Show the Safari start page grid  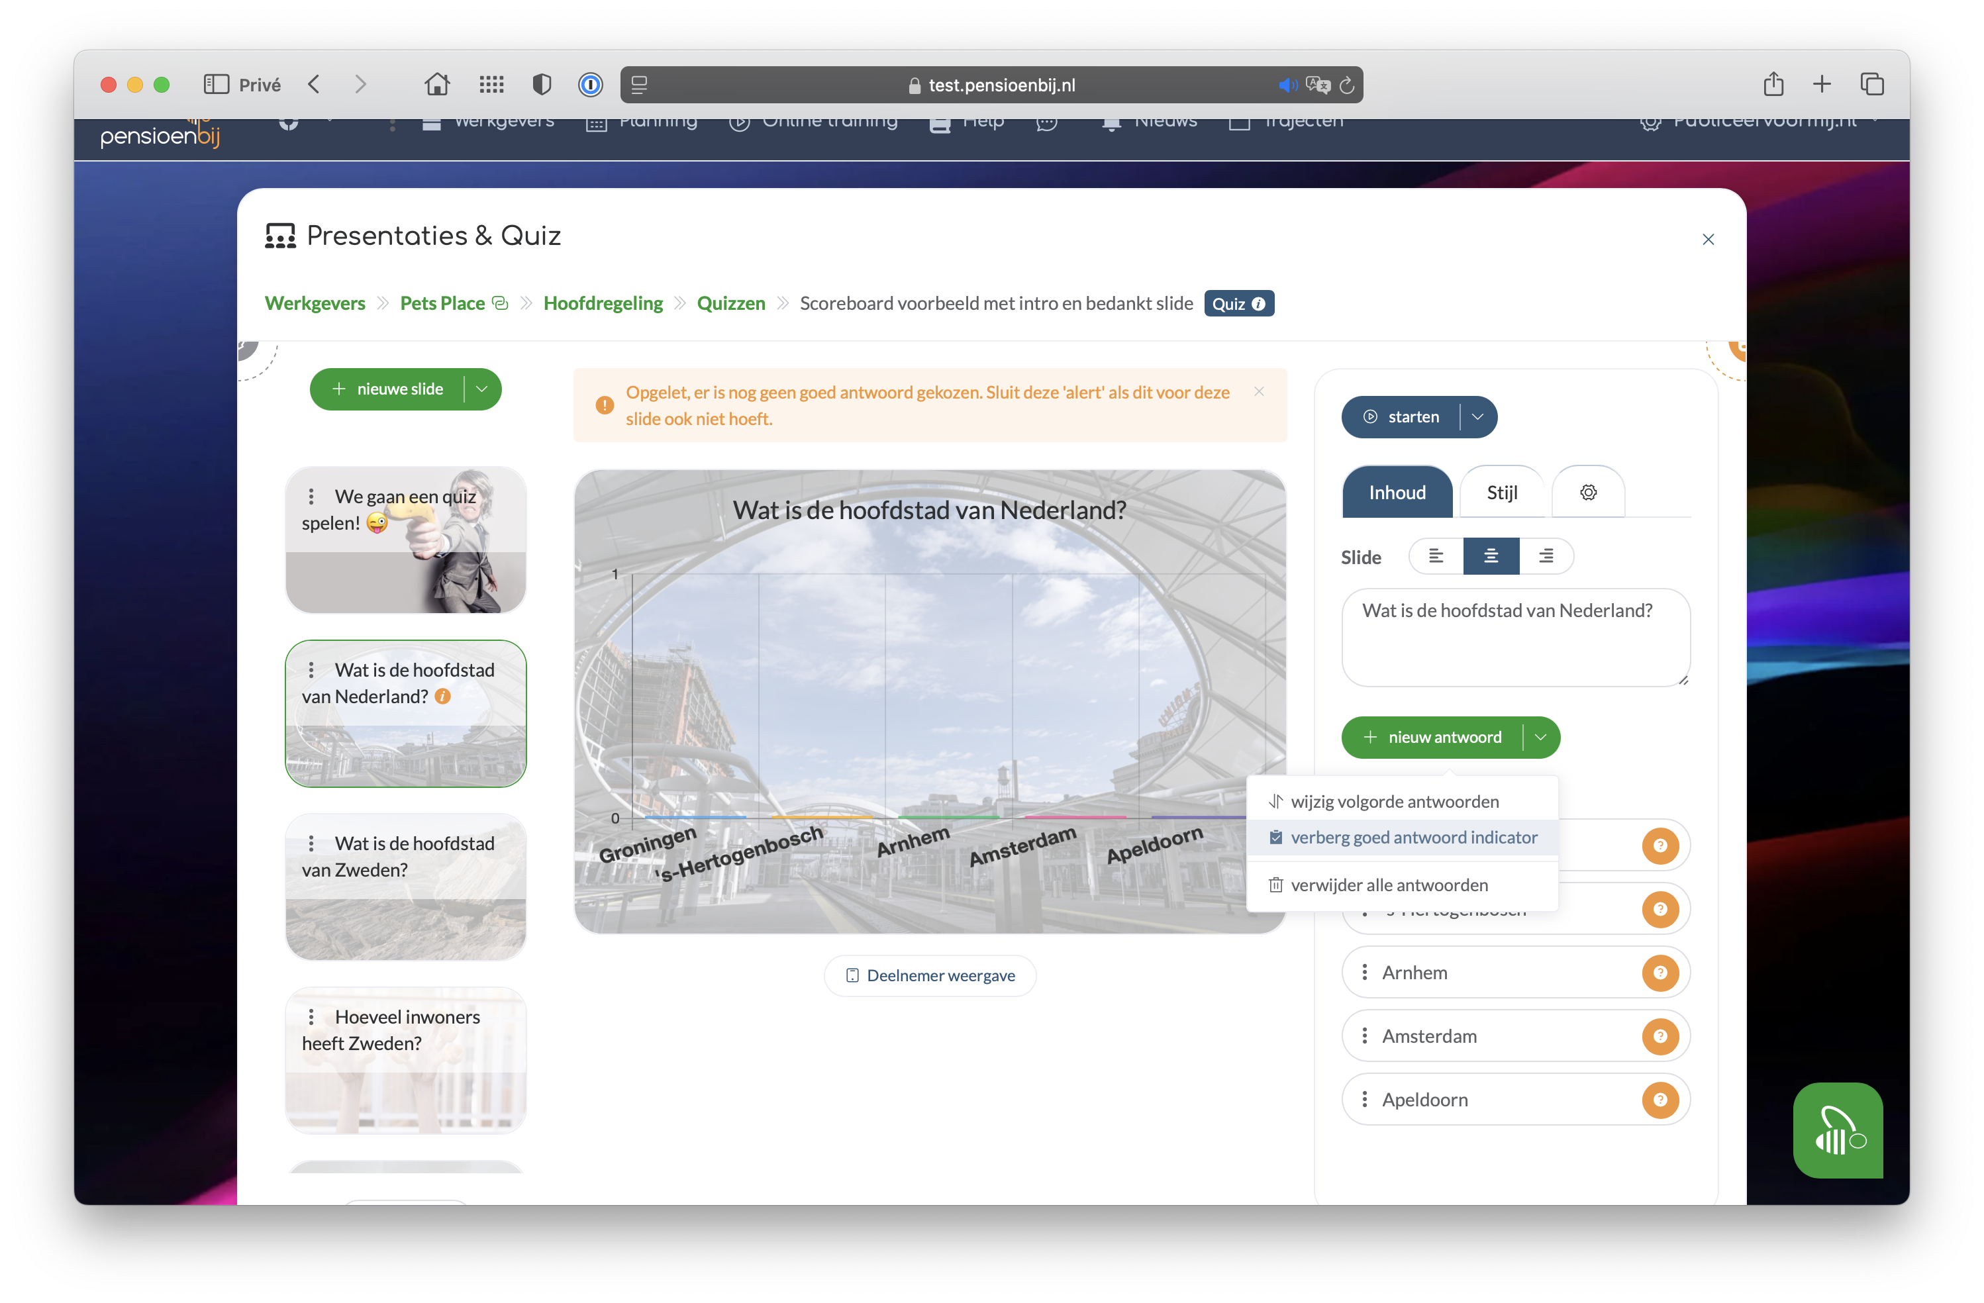[x=492, y=84]
